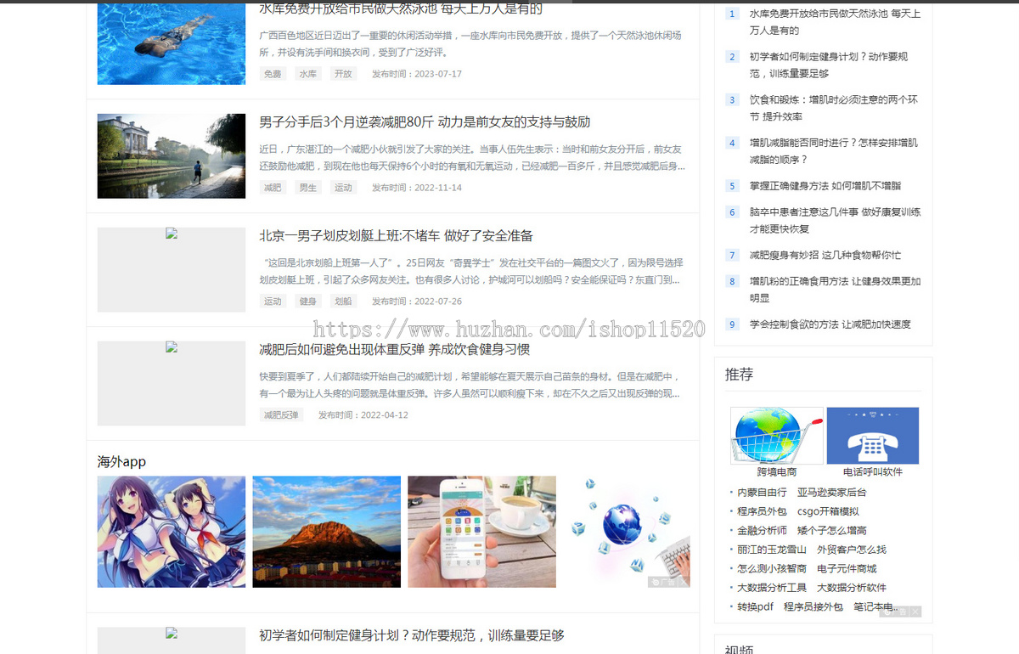Open article 初学者如何制定健身计划 in main list
Viewport: 1019px width, 654px height.
pos(412,635)
